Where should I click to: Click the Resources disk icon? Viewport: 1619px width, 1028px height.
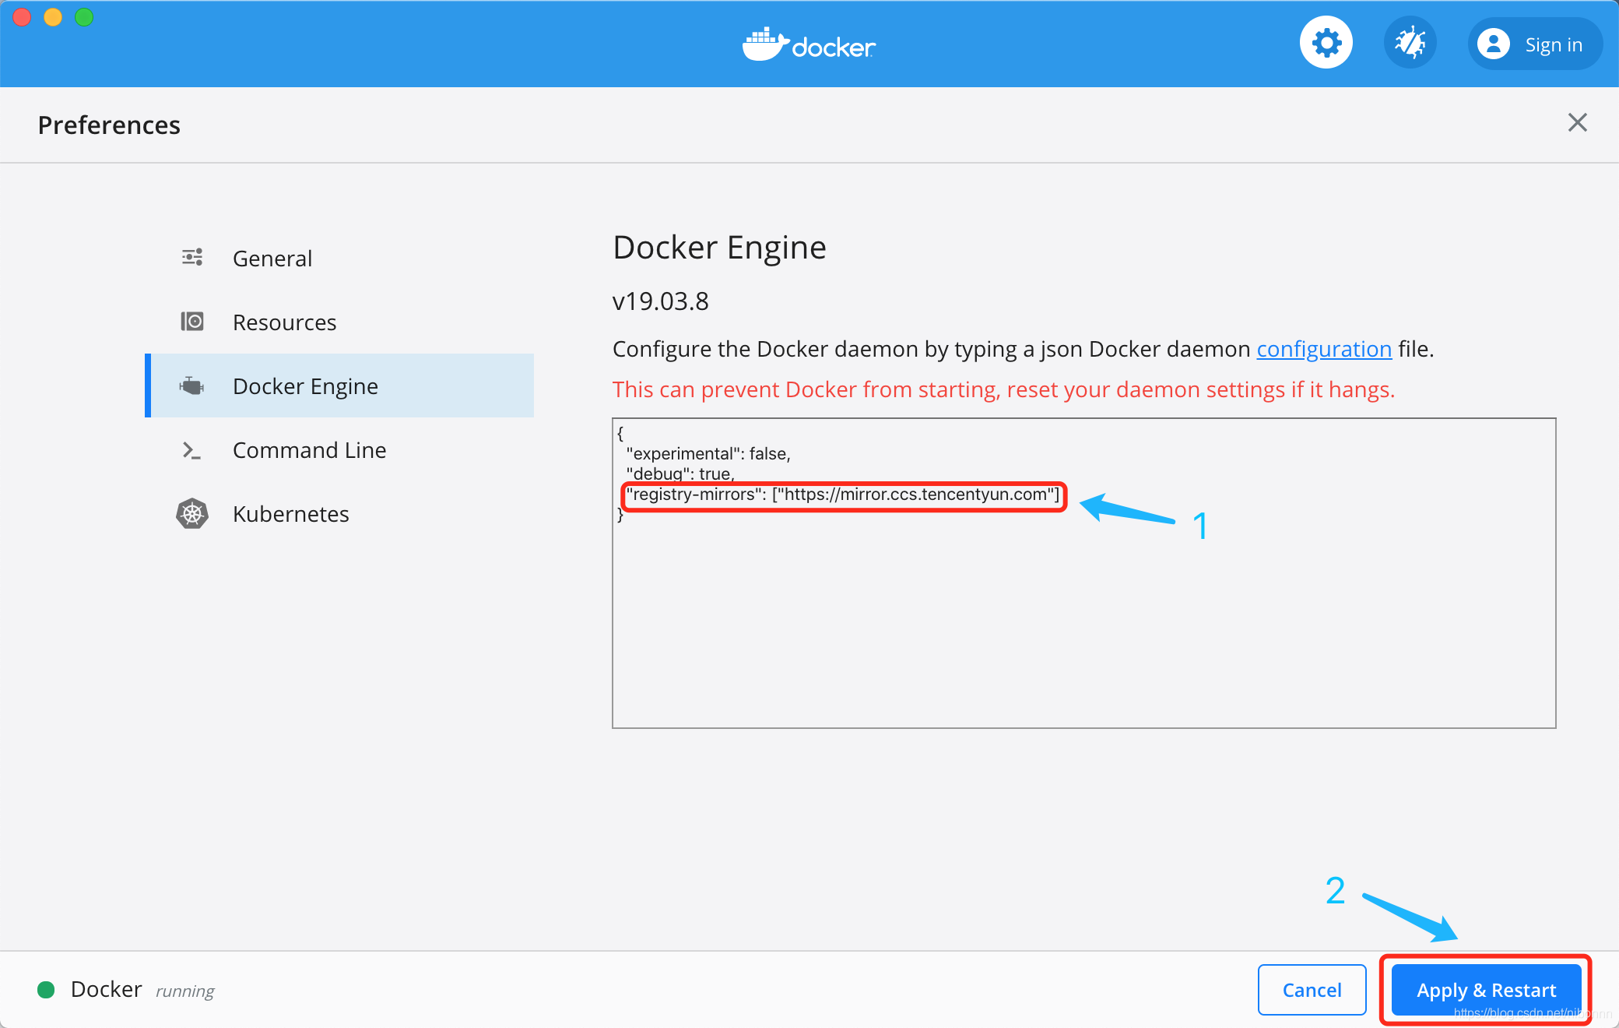click(x=192, y=322)
